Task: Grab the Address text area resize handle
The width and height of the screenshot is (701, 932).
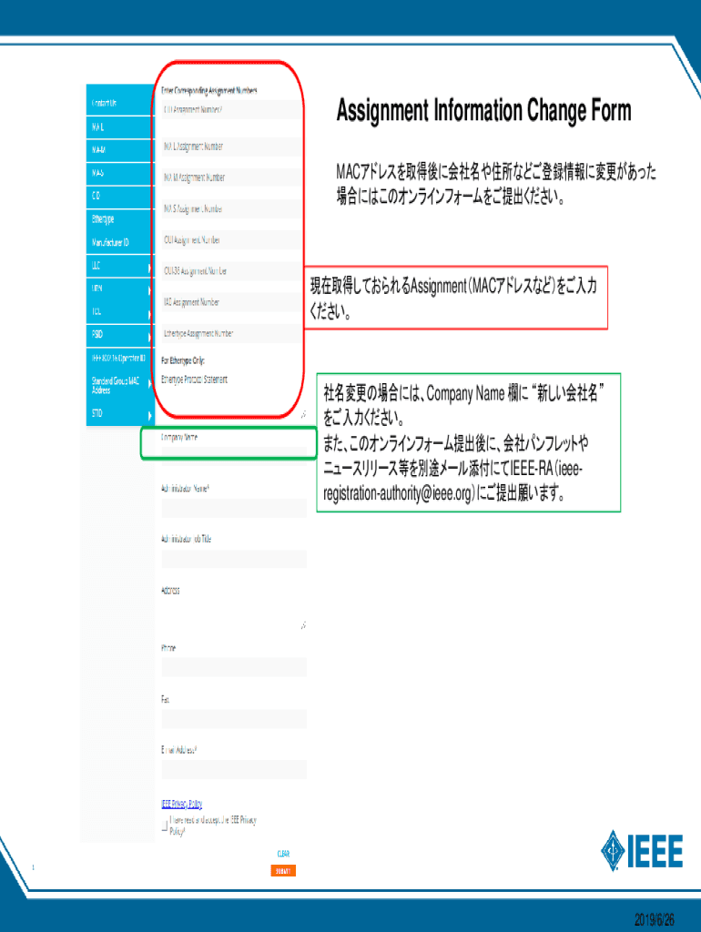Action: point(303,625)
